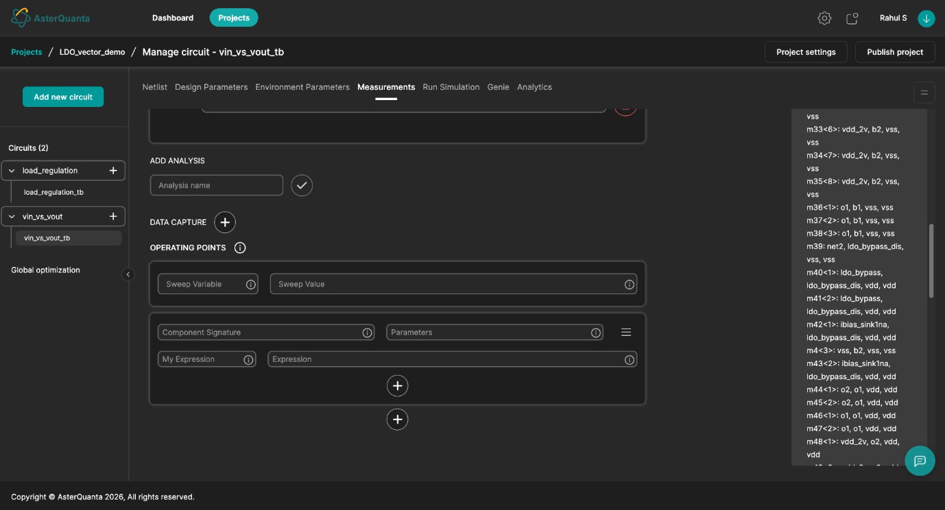This screenshot has height=510, width=945.
Task: Open the chat support bubble icon
Action: [x=920, y=461]
